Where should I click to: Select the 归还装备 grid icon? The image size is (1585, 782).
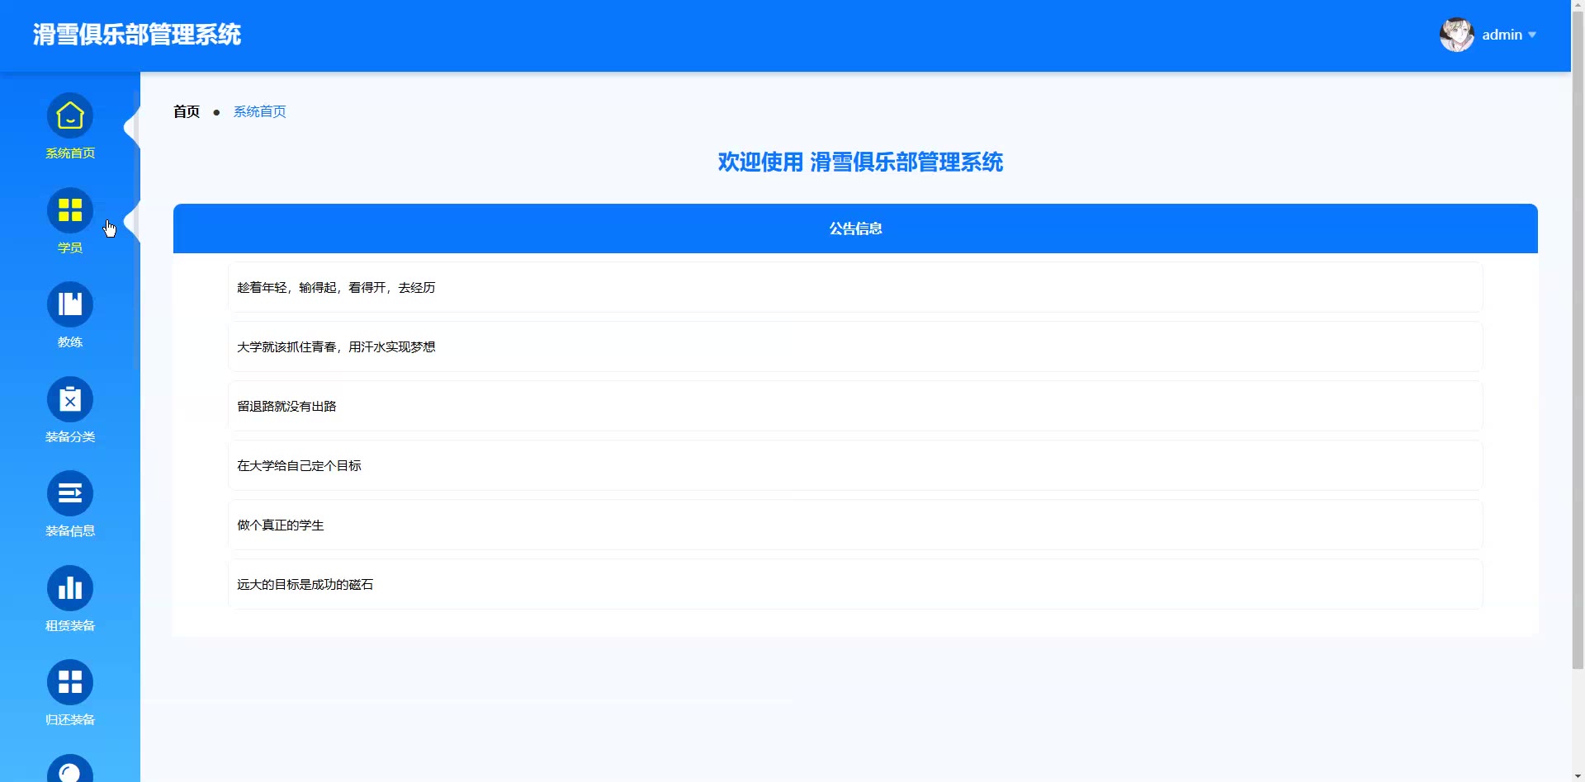[x=70, y=682]
